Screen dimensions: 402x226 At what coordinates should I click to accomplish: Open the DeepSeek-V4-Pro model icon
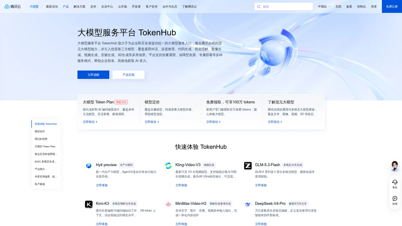(x=248, y=204)
